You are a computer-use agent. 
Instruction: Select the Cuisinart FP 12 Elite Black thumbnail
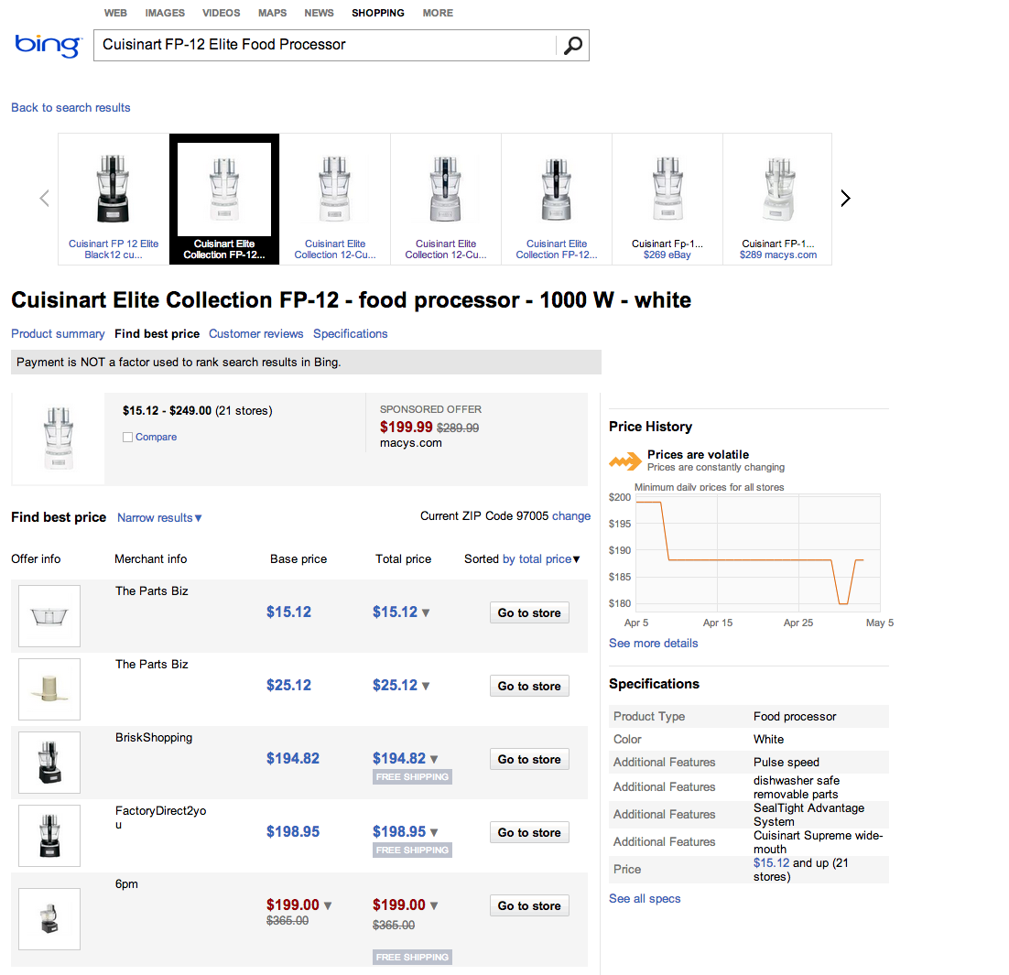(114, 198)
